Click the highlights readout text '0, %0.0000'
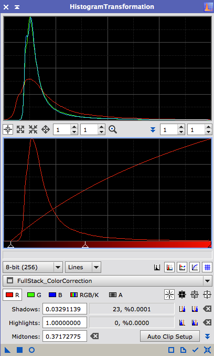Viewport: 214px width, 356px height. click(x=132, y=323)
